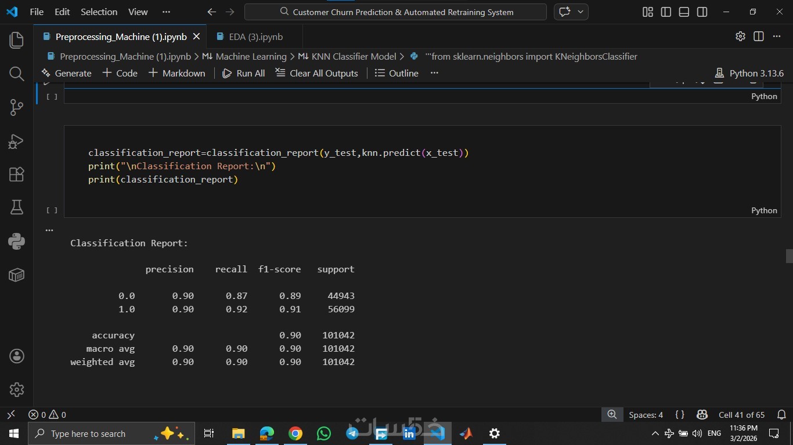Expand the cell output ellipsis menu

(x=49, y=230)
